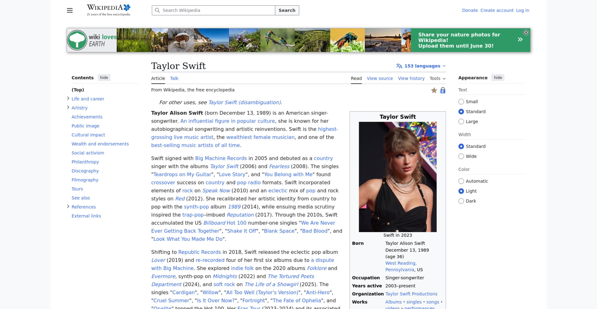
Task: Open the Reputation album link
Action: tap(240, 215)
